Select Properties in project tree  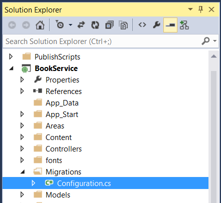(x=62, y=80)
